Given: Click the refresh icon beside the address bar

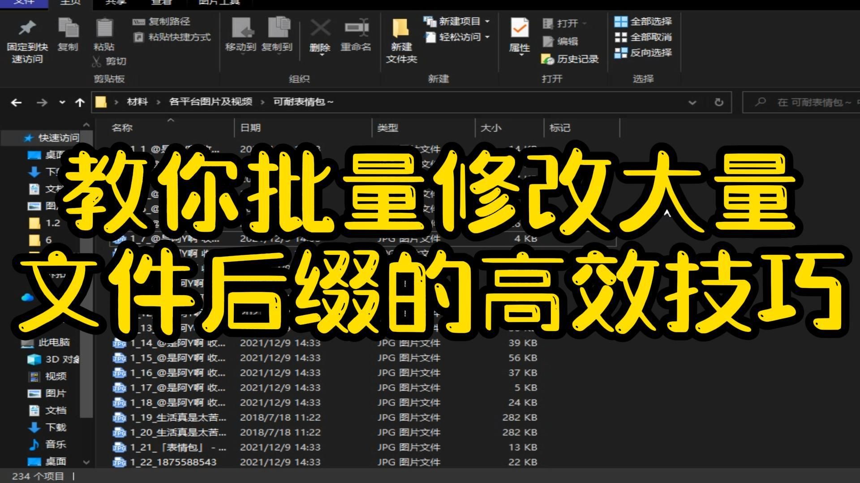Looking at the screenshot, I should [719, 102].
